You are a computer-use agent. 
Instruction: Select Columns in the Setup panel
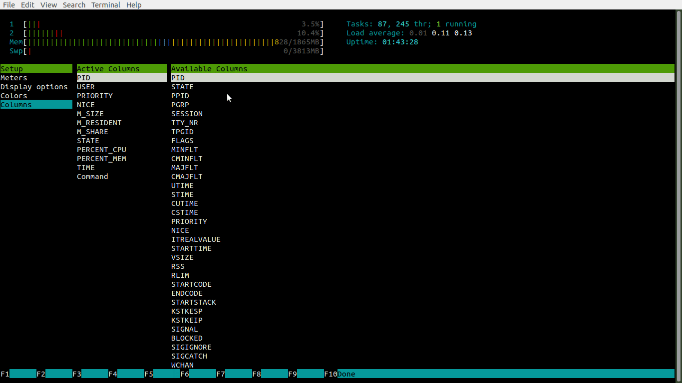(16, 105)
